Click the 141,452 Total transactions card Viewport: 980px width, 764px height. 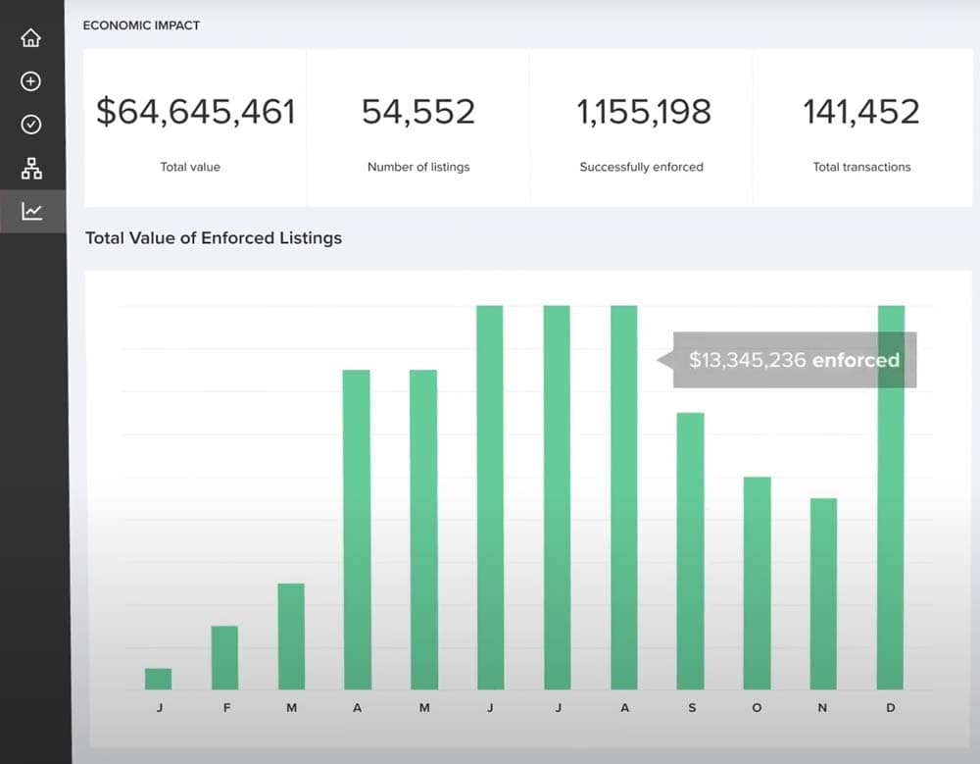(x=862, y=128)
